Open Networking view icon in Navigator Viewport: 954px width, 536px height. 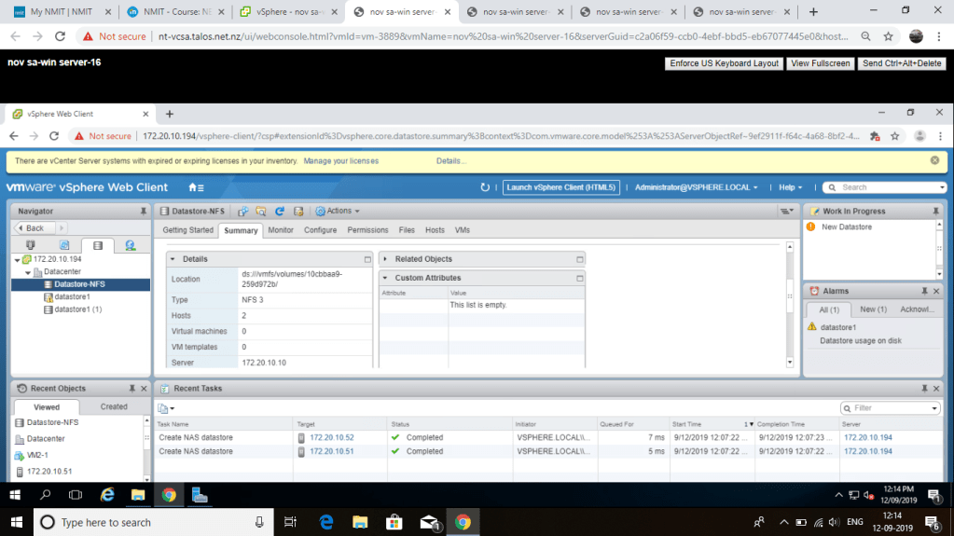(131, 245)
